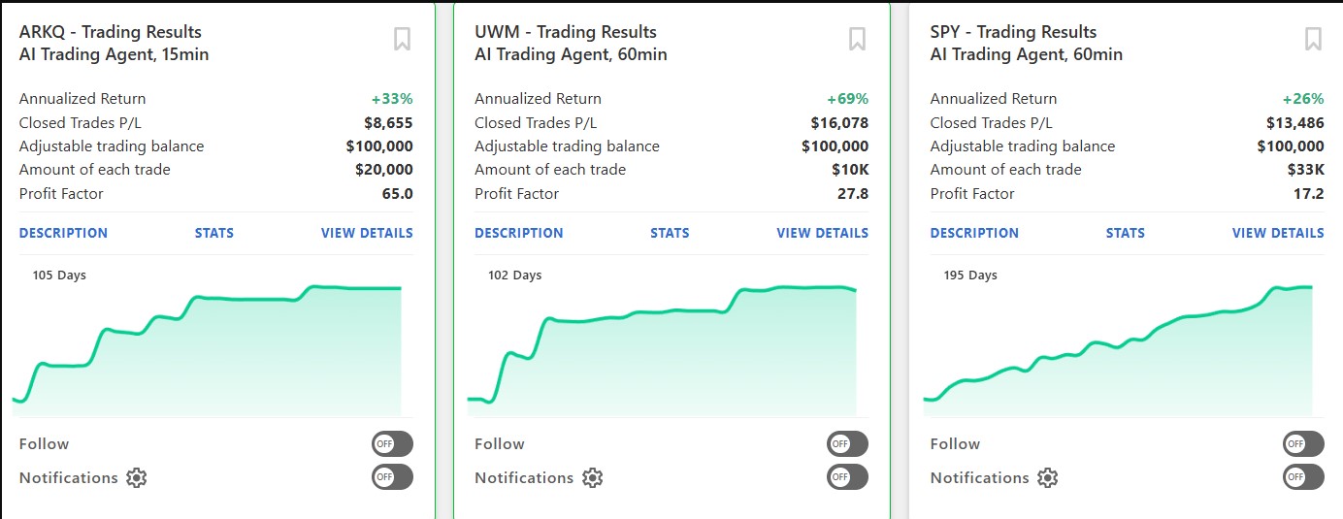Open notification settings gear for SPY
This screenshot has height=519, width=1343.
(x=1047, y=477)
